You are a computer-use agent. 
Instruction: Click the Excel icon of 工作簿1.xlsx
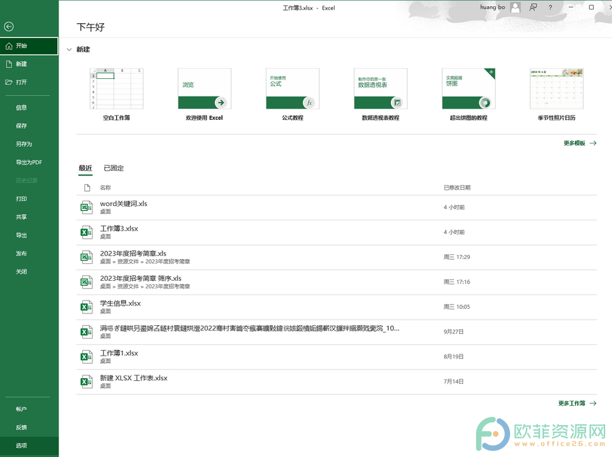(86, 357)
